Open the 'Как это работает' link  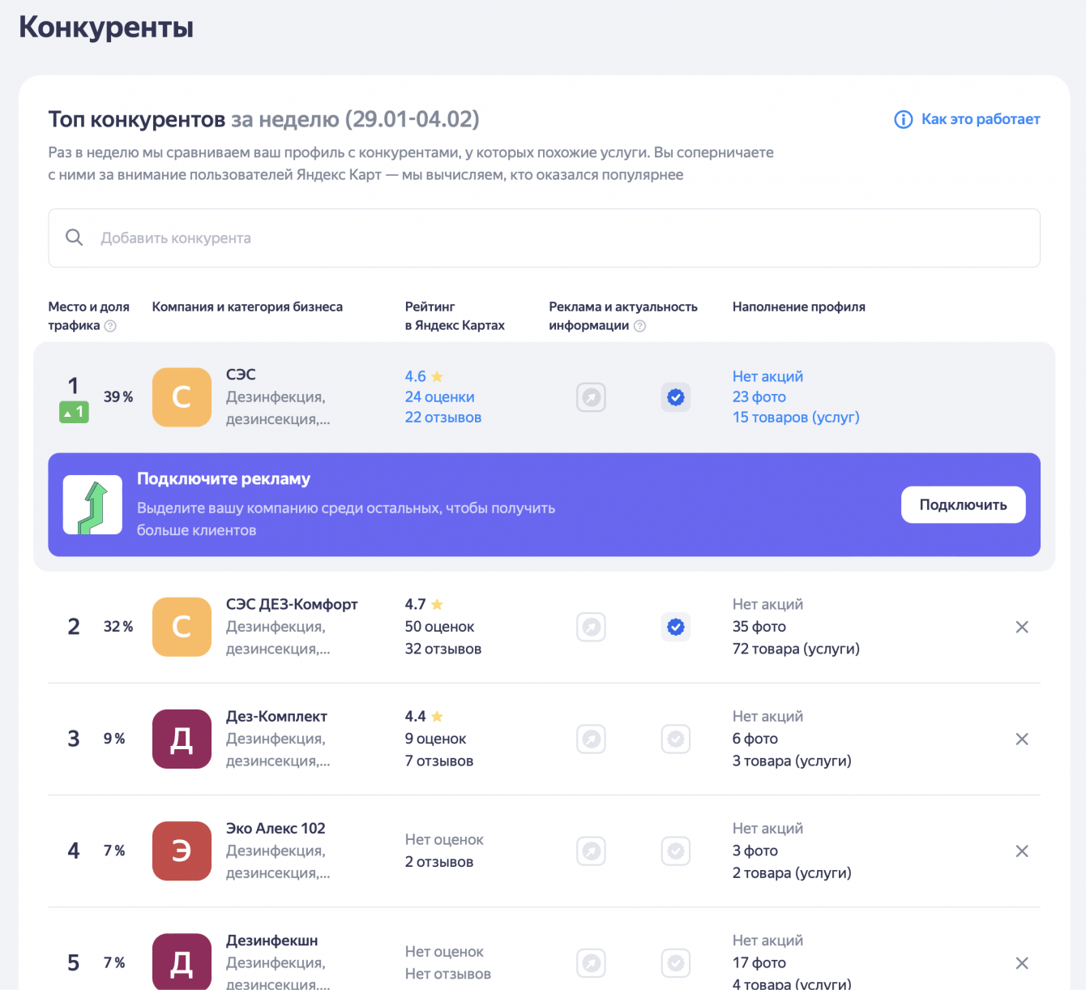pos(980,119)
